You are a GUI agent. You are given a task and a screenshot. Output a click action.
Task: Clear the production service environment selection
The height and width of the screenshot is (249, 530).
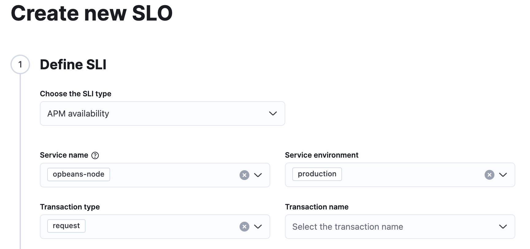coord(489,175)
